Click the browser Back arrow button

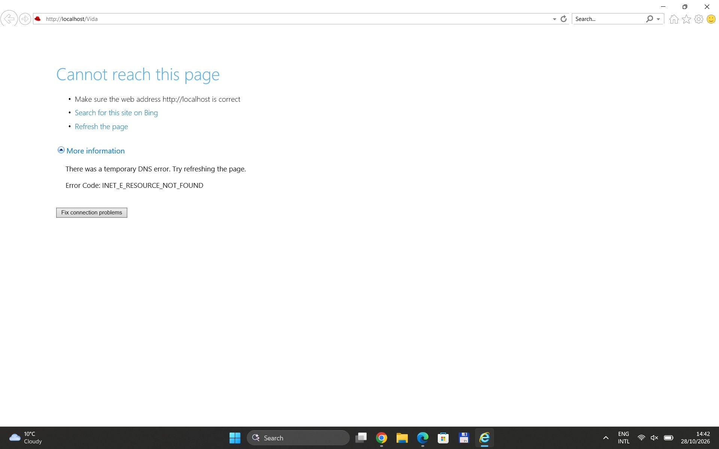(9, 19)
